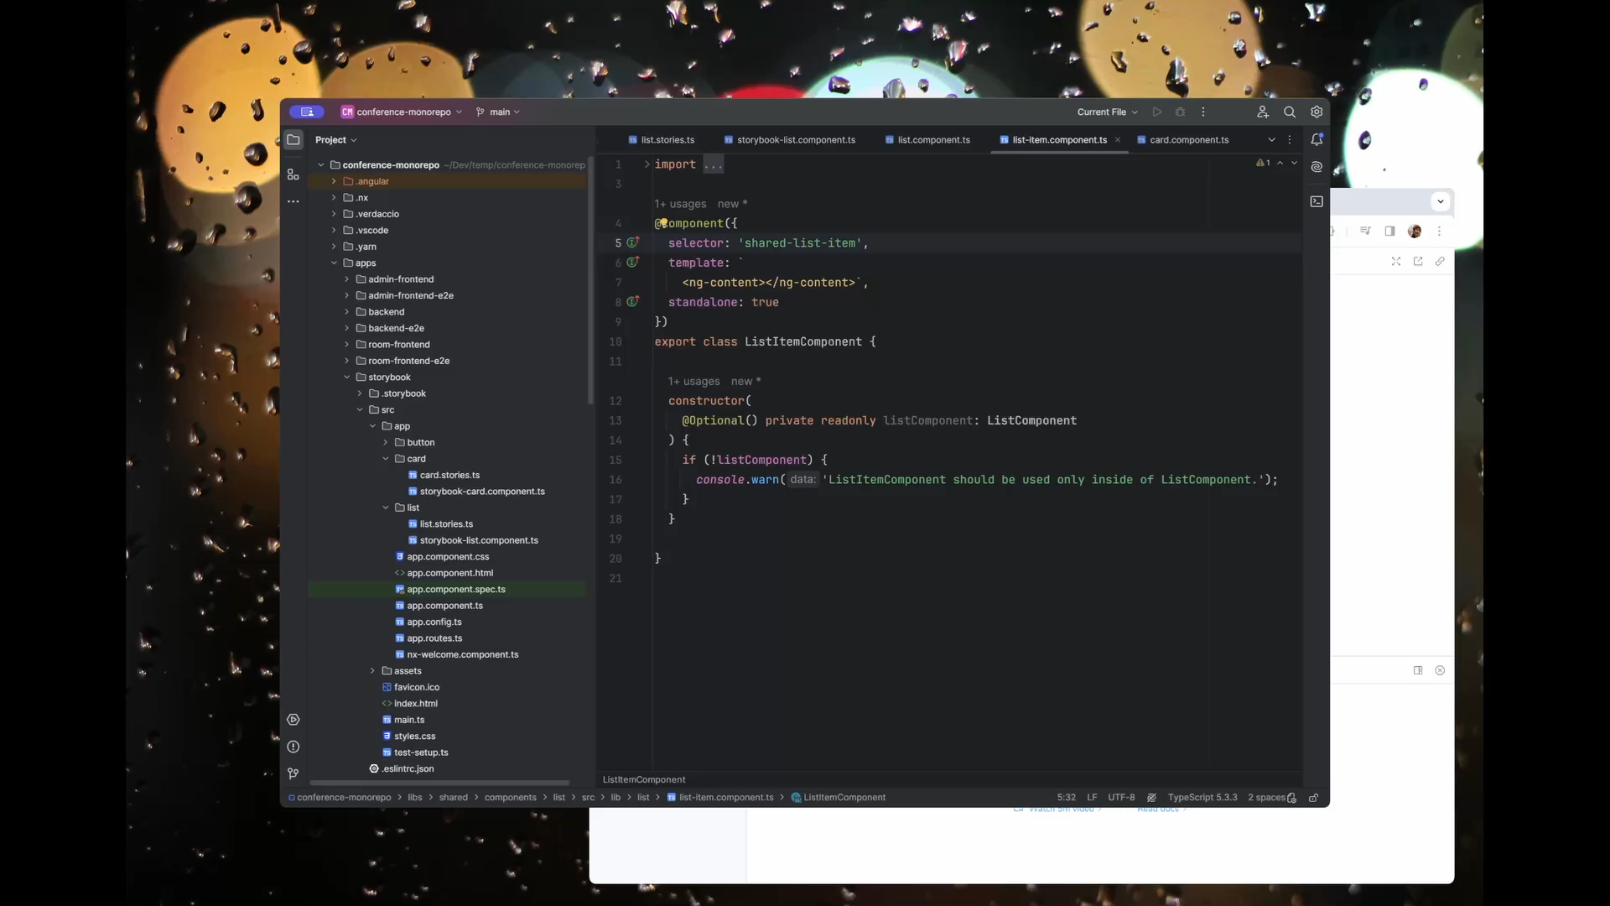1610x906 pixels.
Task: Open the Git tool window icon
Action: tap(293, 773)
